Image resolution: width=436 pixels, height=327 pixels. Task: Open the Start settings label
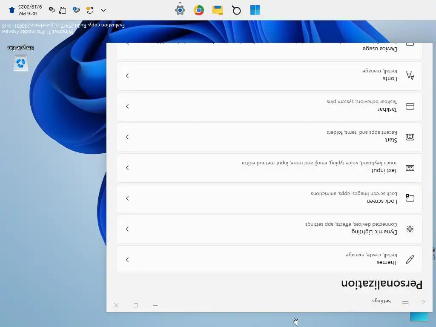391,140
